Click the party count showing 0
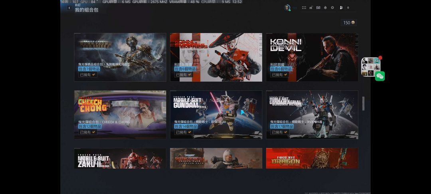The width and height of the screenshot is (431, 194). click(348, 8)
